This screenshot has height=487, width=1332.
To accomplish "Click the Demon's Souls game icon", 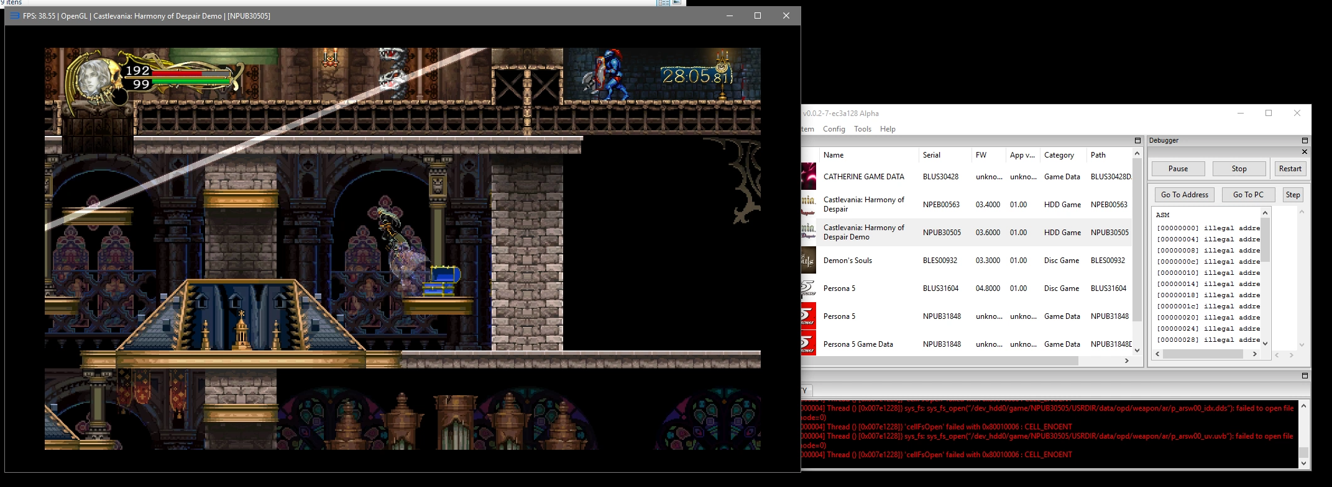I will tap(808, 261).
